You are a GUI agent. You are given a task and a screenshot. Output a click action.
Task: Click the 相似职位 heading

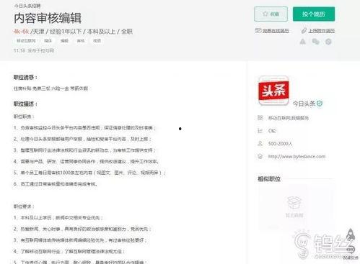(x=269, y=179)
